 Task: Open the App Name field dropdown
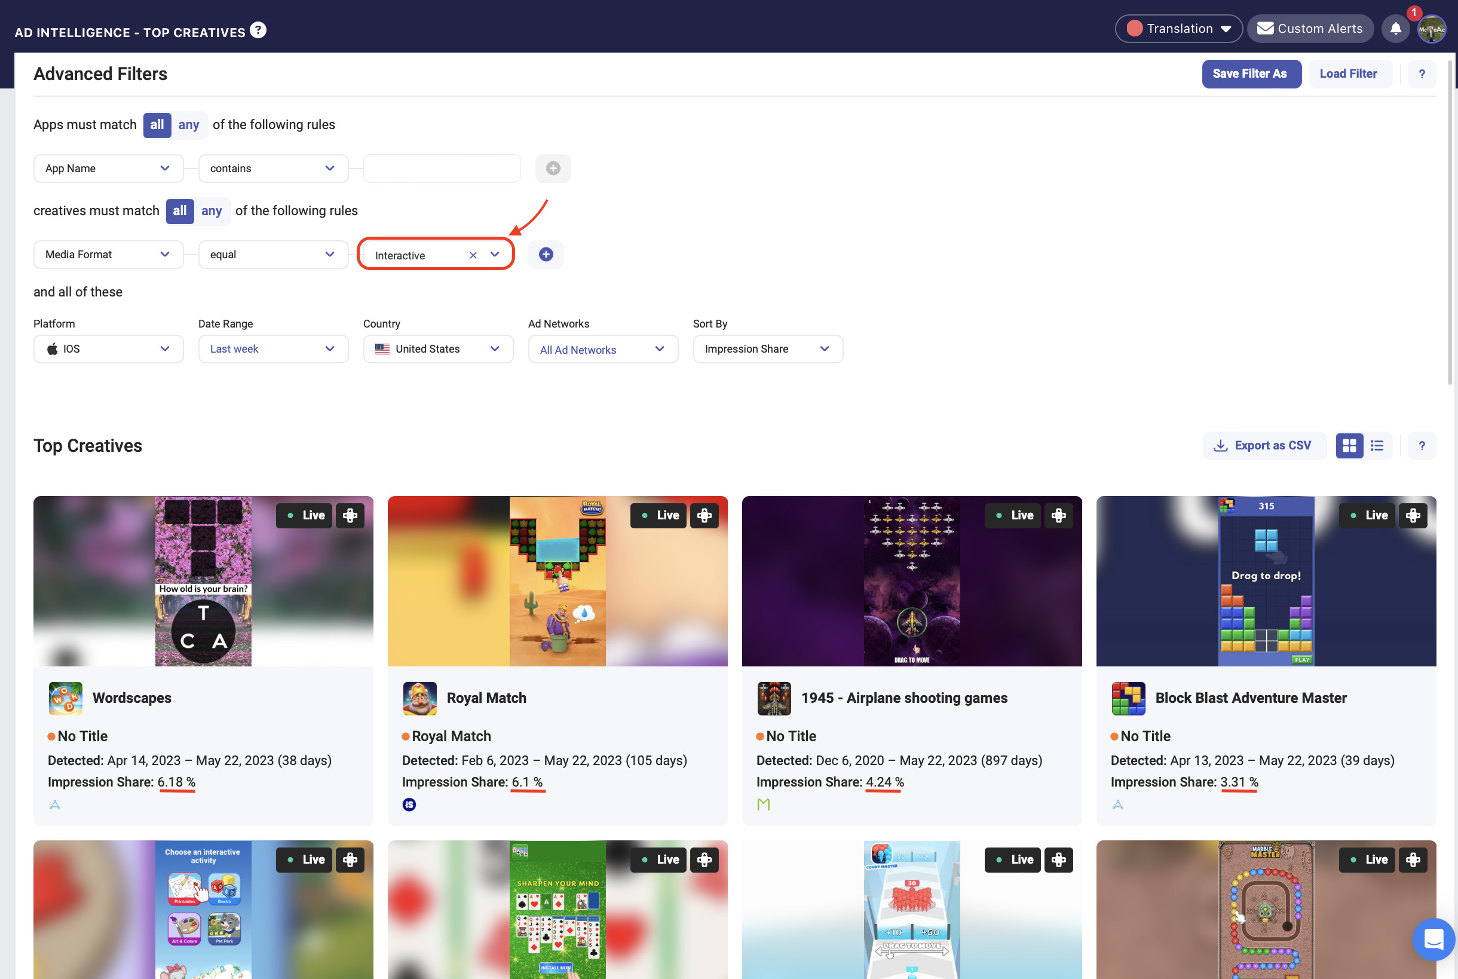pos(109,168)
